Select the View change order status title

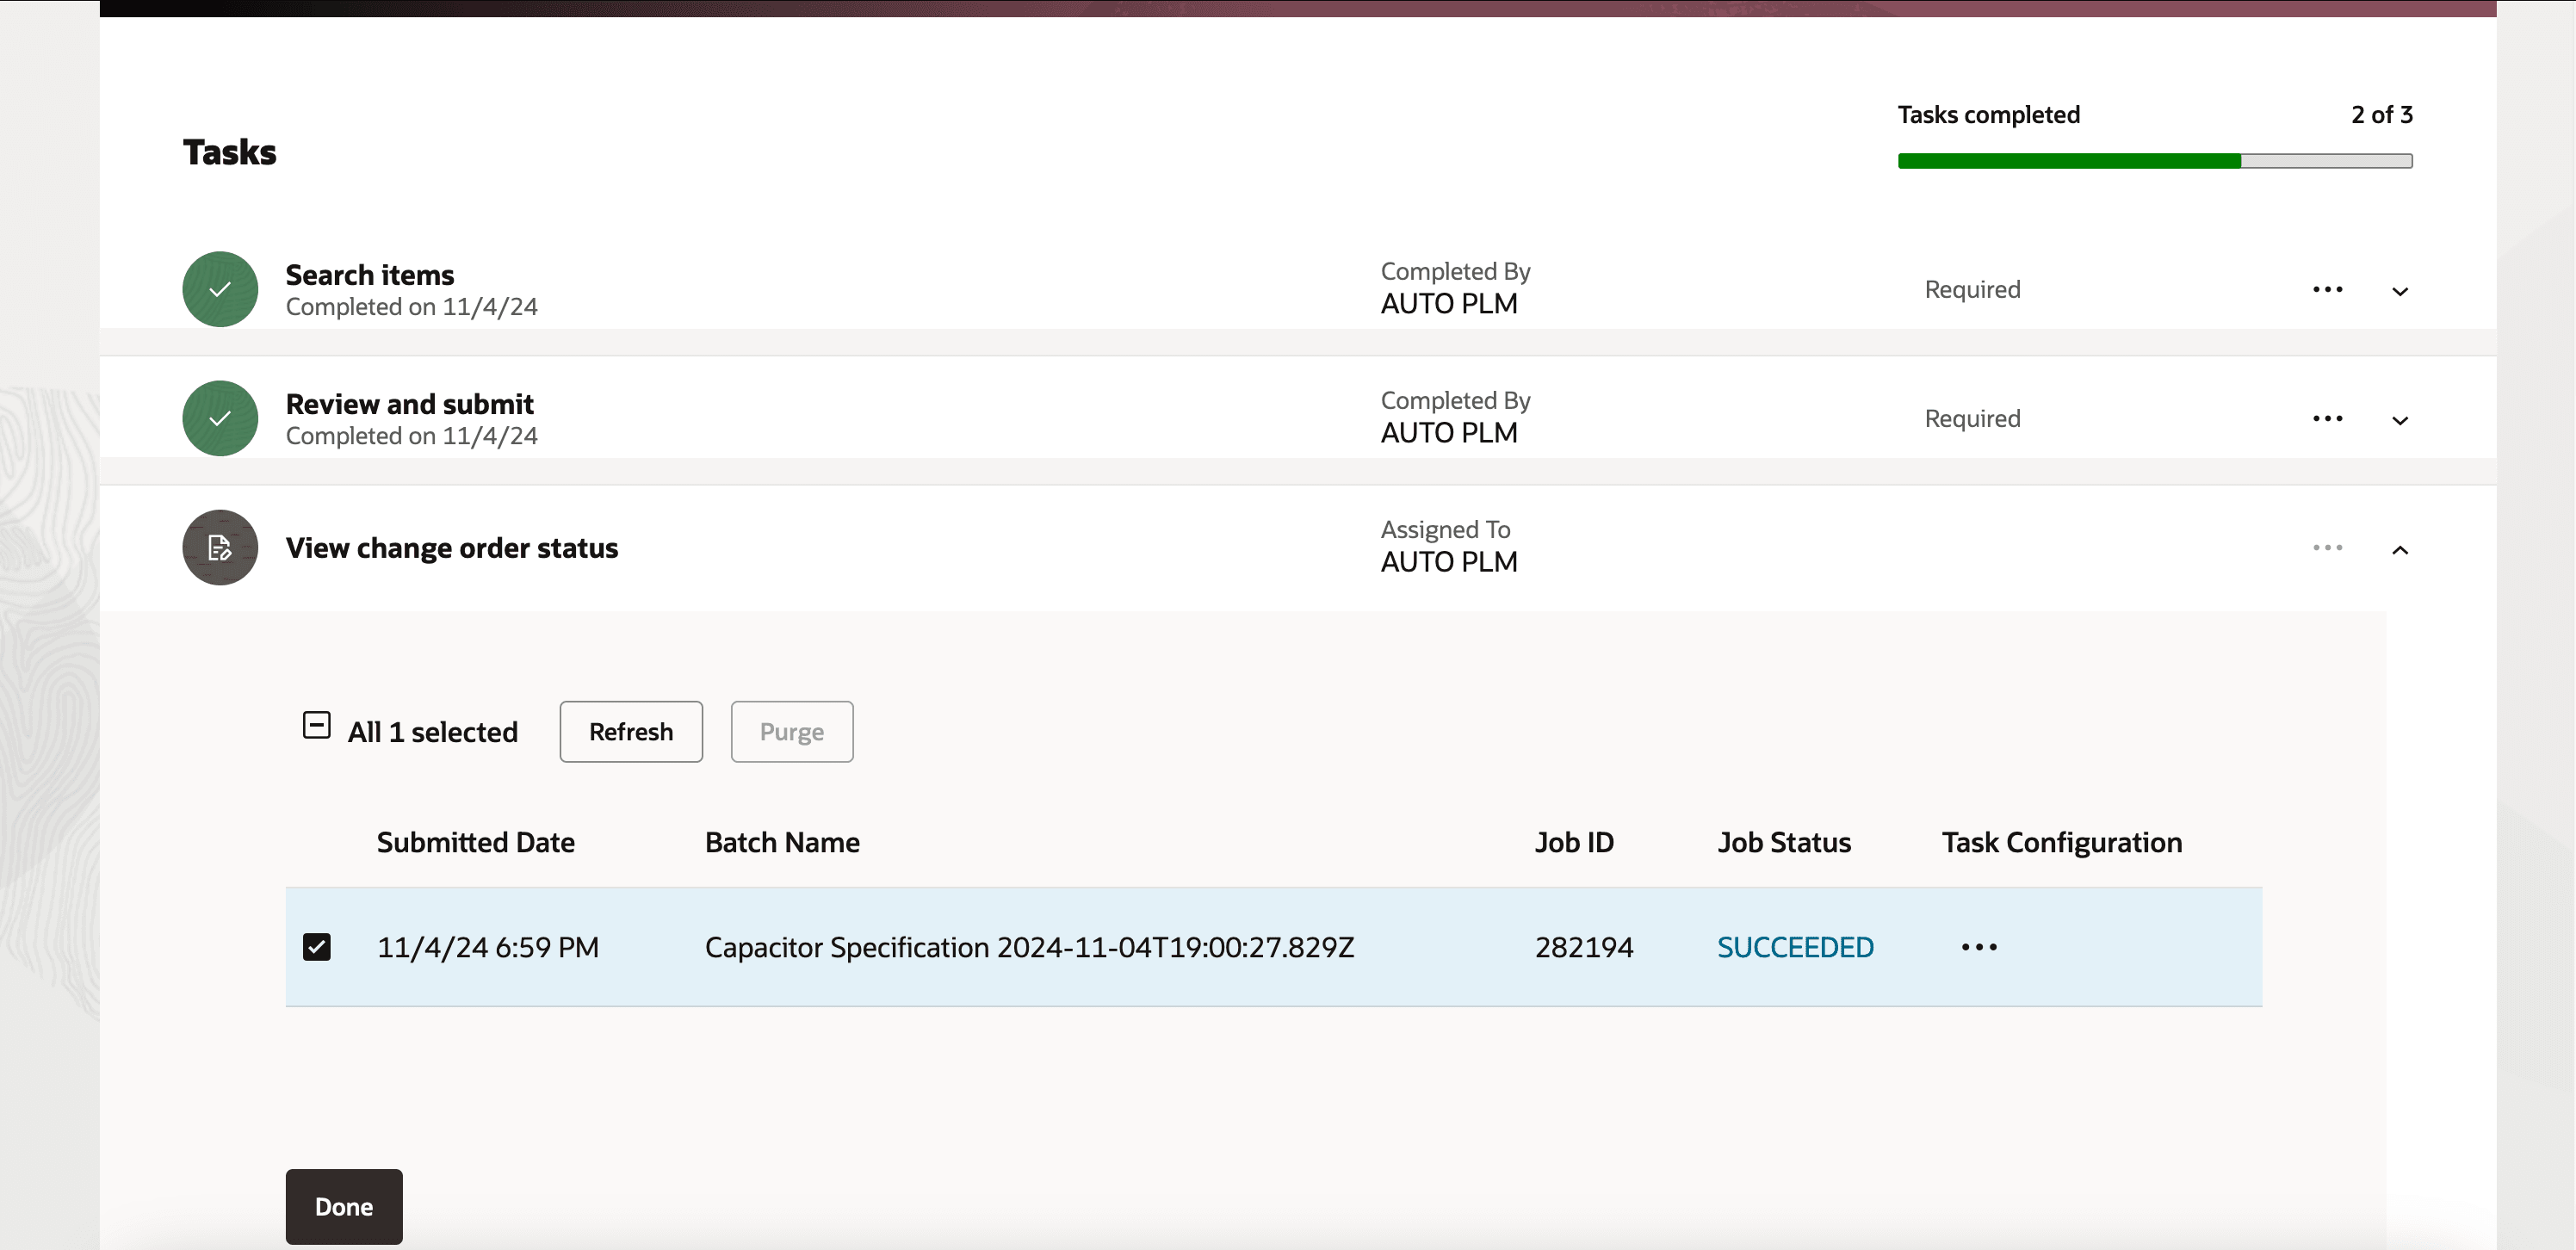coord(451,548)
